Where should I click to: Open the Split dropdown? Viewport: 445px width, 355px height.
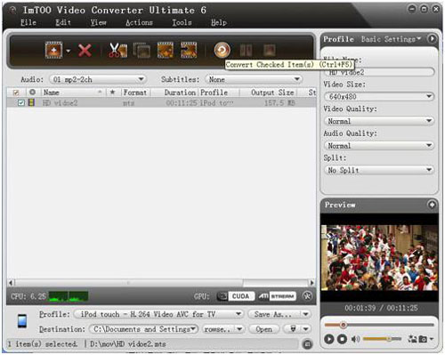[x=379, y=170]
